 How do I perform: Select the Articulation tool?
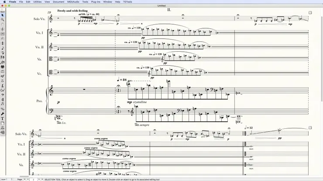pos(3,81)
